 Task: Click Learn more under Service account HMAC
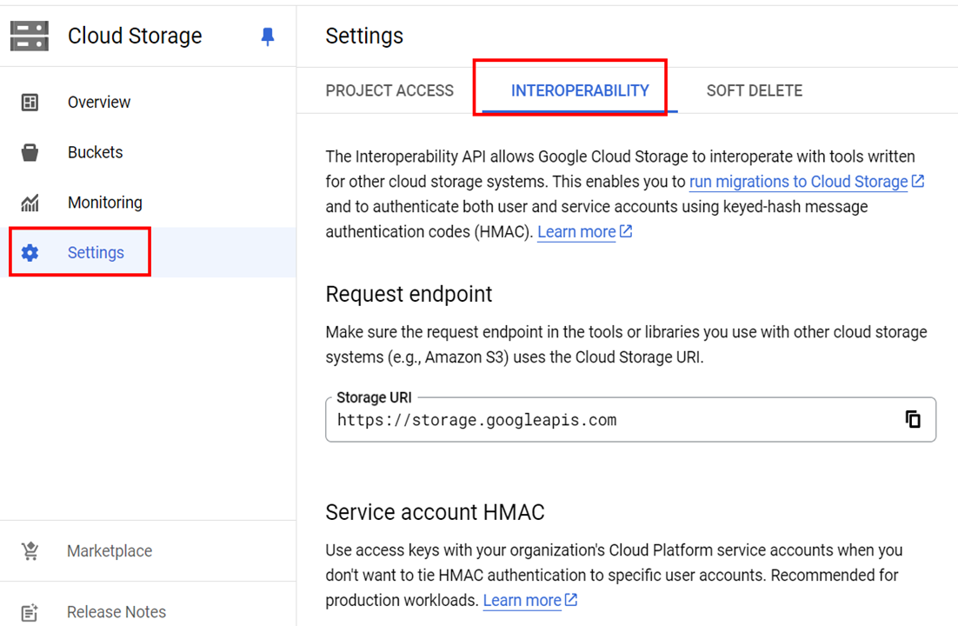tap(522, 600)
